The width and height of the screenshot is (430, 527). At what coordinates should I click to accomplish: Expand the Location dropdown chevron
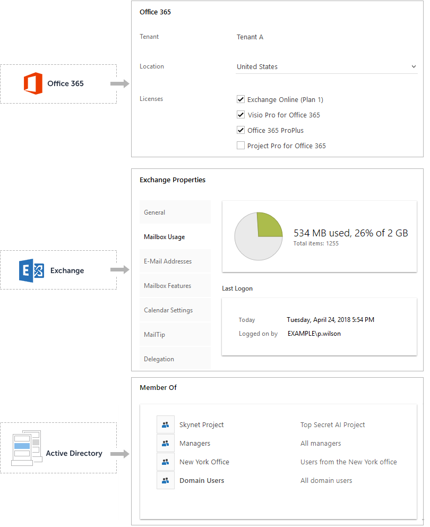point(414,66)
